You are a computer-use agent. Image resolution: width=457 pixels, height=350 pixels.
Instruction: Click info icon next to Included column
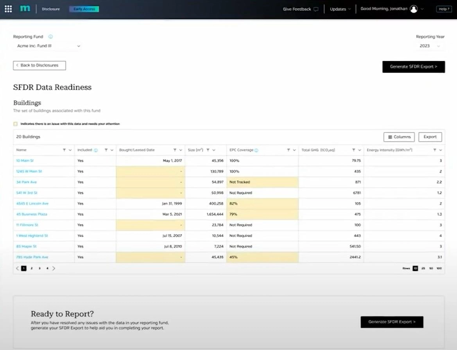tap(96, 150)
